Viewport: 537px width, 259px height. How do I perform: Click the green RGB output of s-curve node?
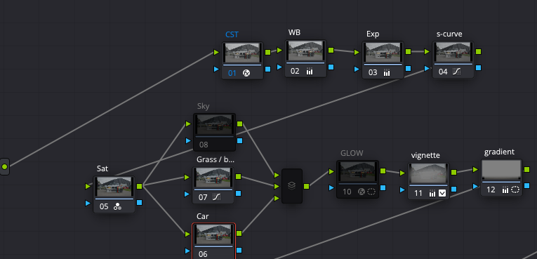pyautogui.click(x=479, y=51)
